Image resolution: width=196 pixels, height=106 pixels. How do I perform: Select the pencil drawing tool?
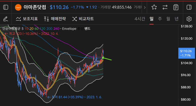click(x=6, y=19)
